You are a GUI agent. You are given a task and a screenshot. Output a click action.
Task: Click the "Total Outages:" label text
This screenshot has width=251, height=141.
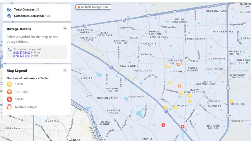(x=25, y=10)
